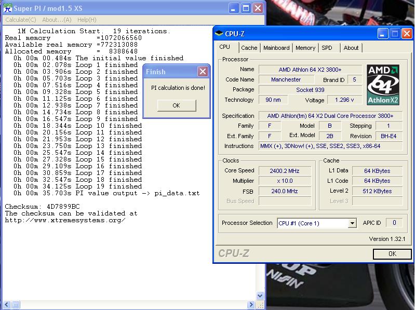Switch to the Memory tab
415x310 pixels.
pos(305,48)
